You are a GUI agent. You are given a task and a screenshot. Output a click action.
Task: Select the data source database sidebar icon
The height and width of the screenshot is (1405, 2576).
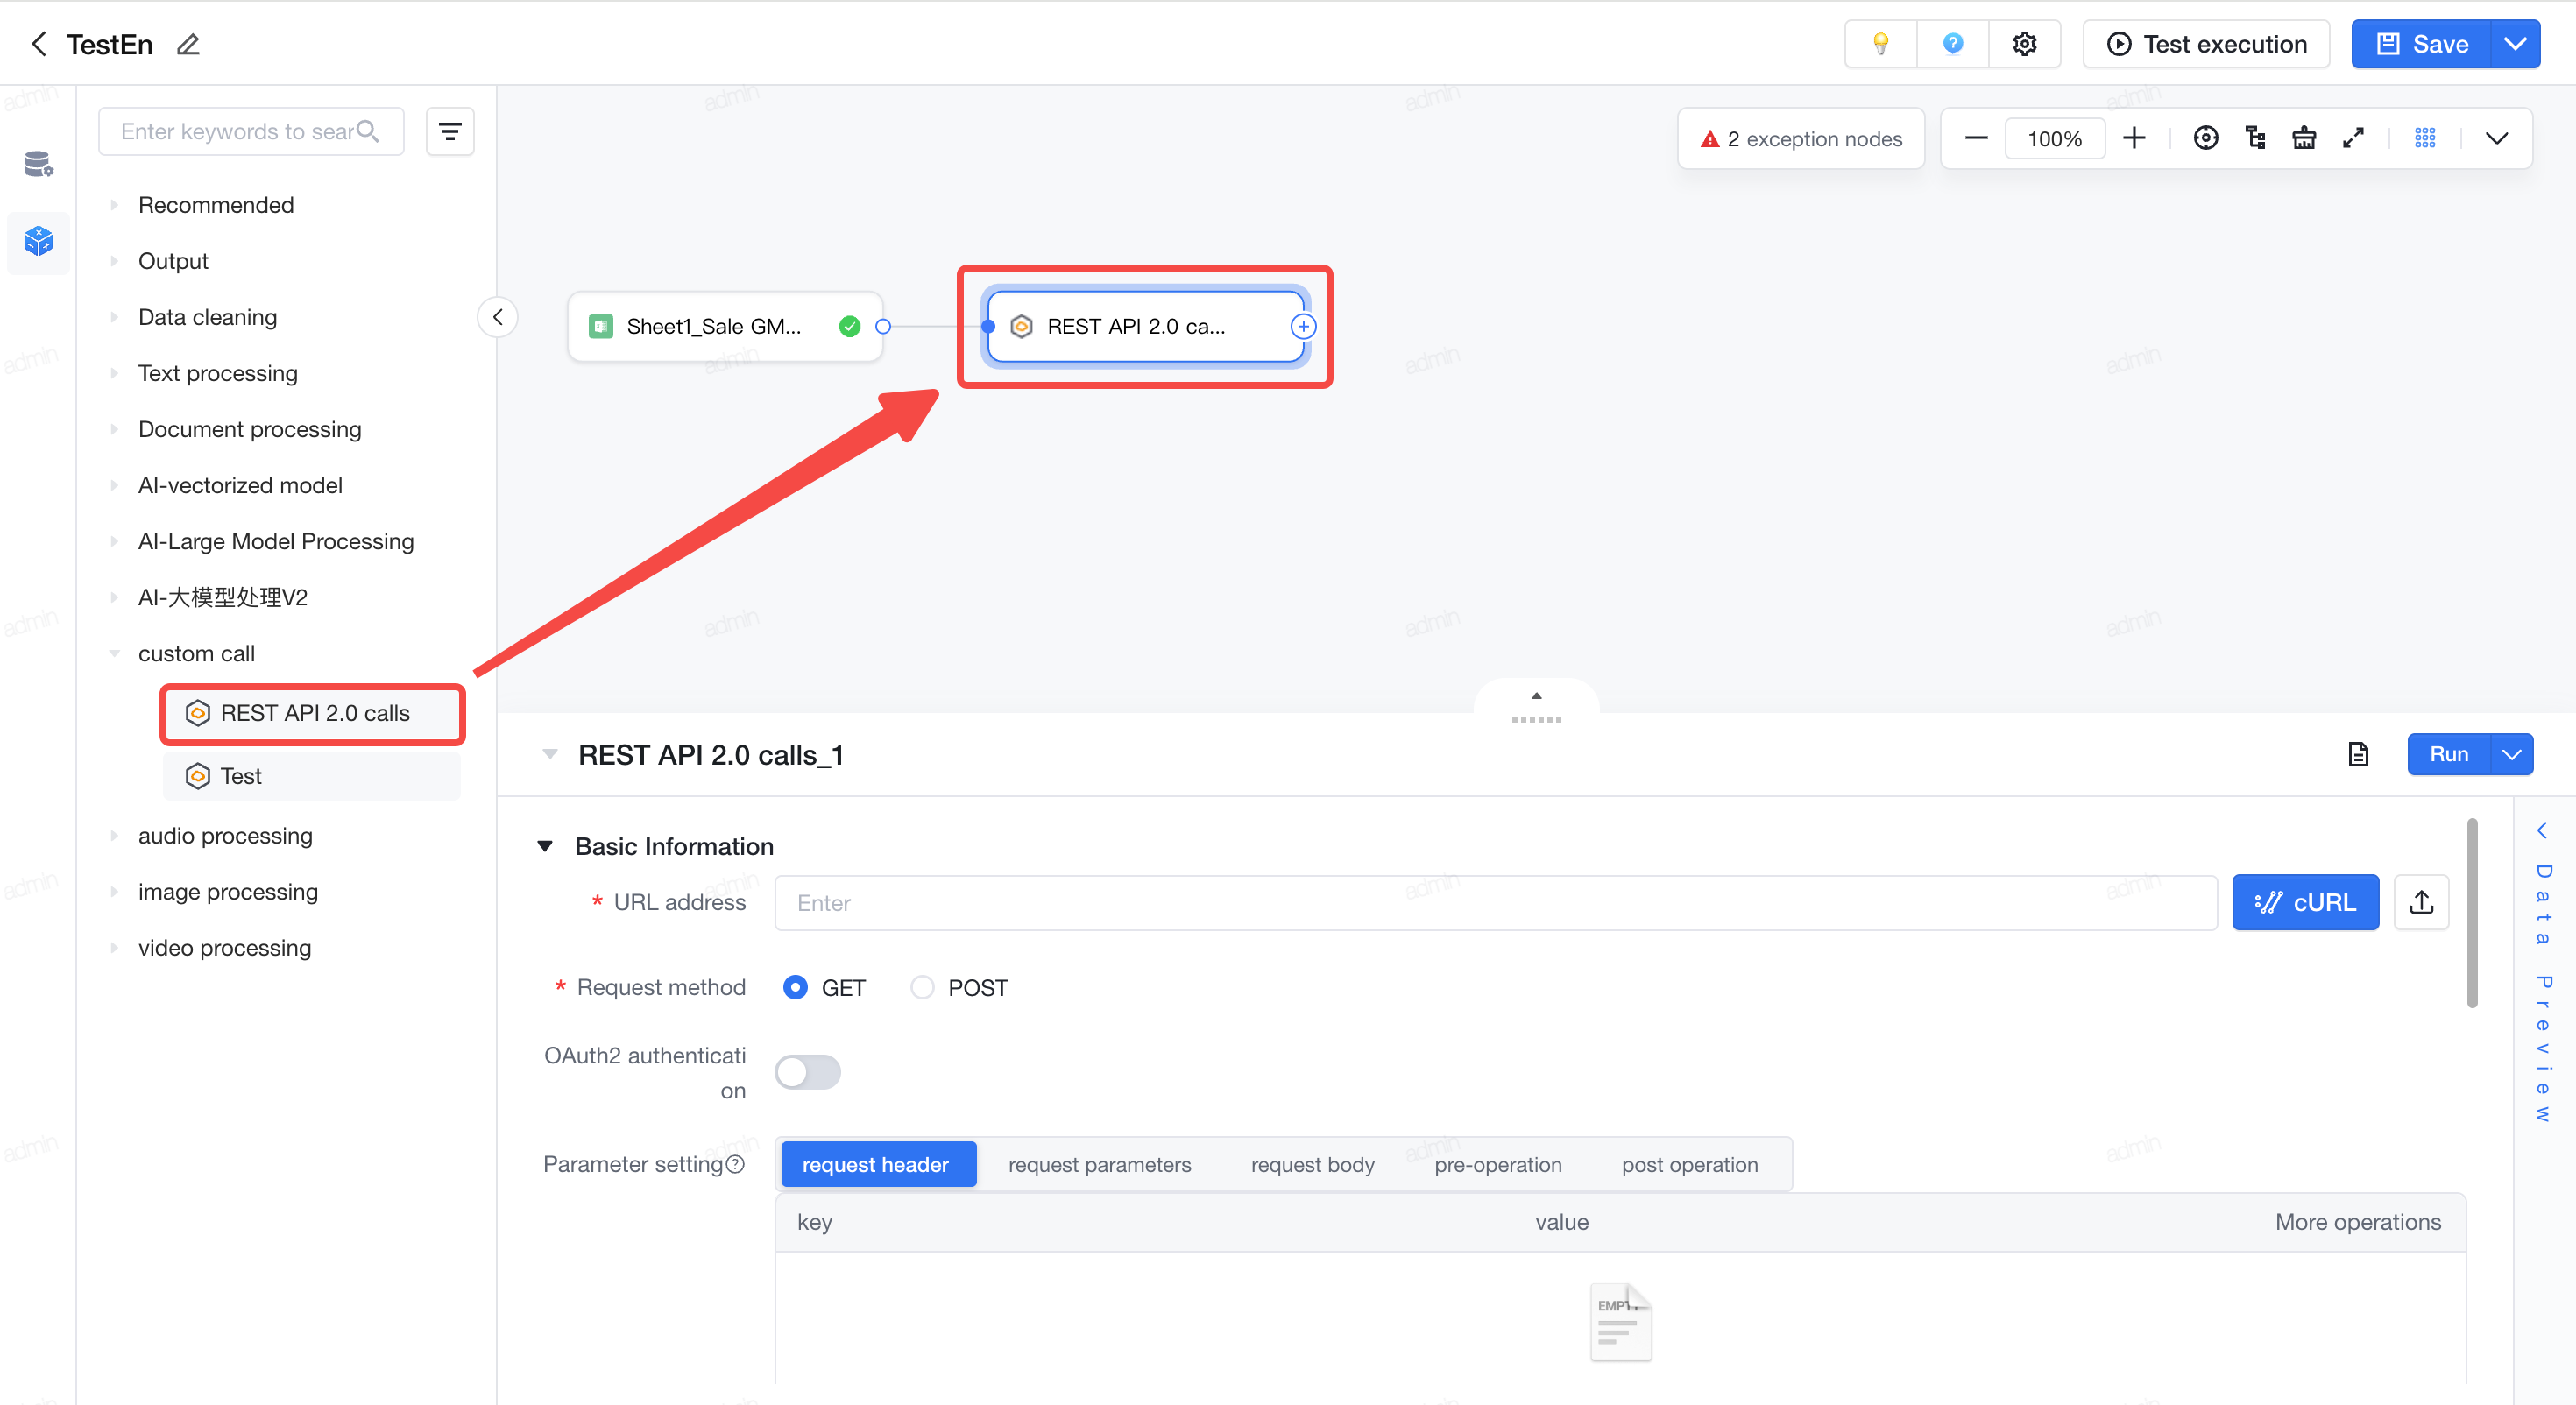pyautogui.click(x=38, y=163)
